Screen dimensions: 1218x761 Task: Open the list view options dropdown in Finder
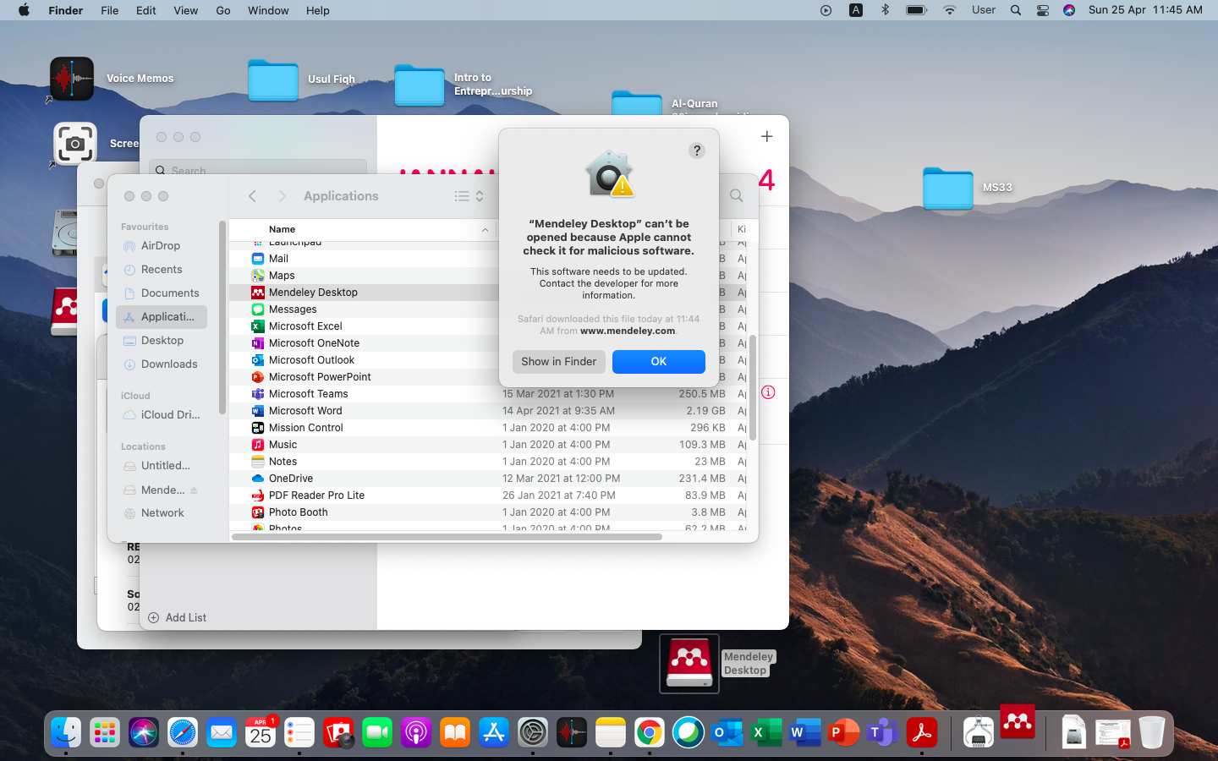click(x=469, y=196)
